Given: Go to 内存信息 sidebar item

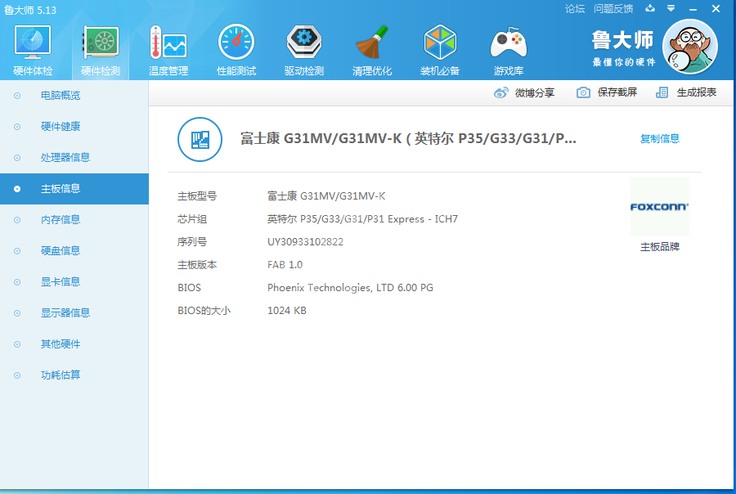Looking at the screenshot, I should point(74,220).
